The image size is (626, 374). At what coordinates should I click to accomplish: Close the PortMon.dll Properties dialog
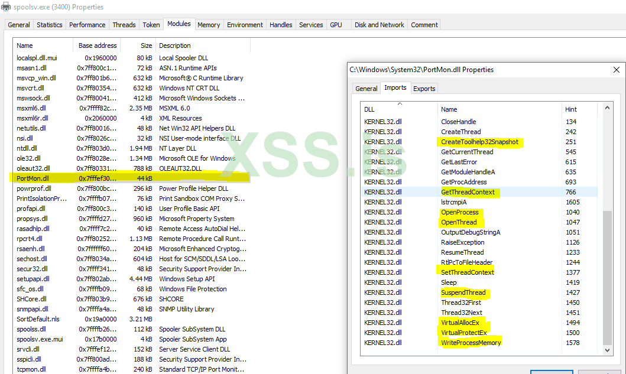616,70
